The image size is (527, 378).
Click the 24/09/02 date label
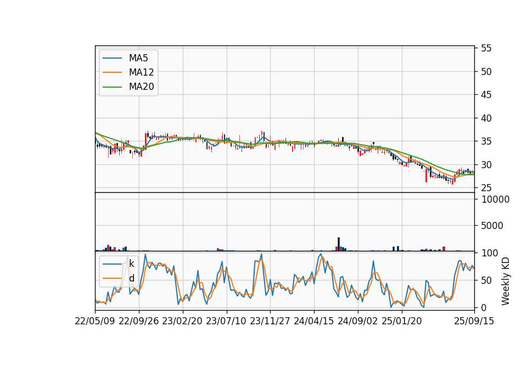[357, 321]
